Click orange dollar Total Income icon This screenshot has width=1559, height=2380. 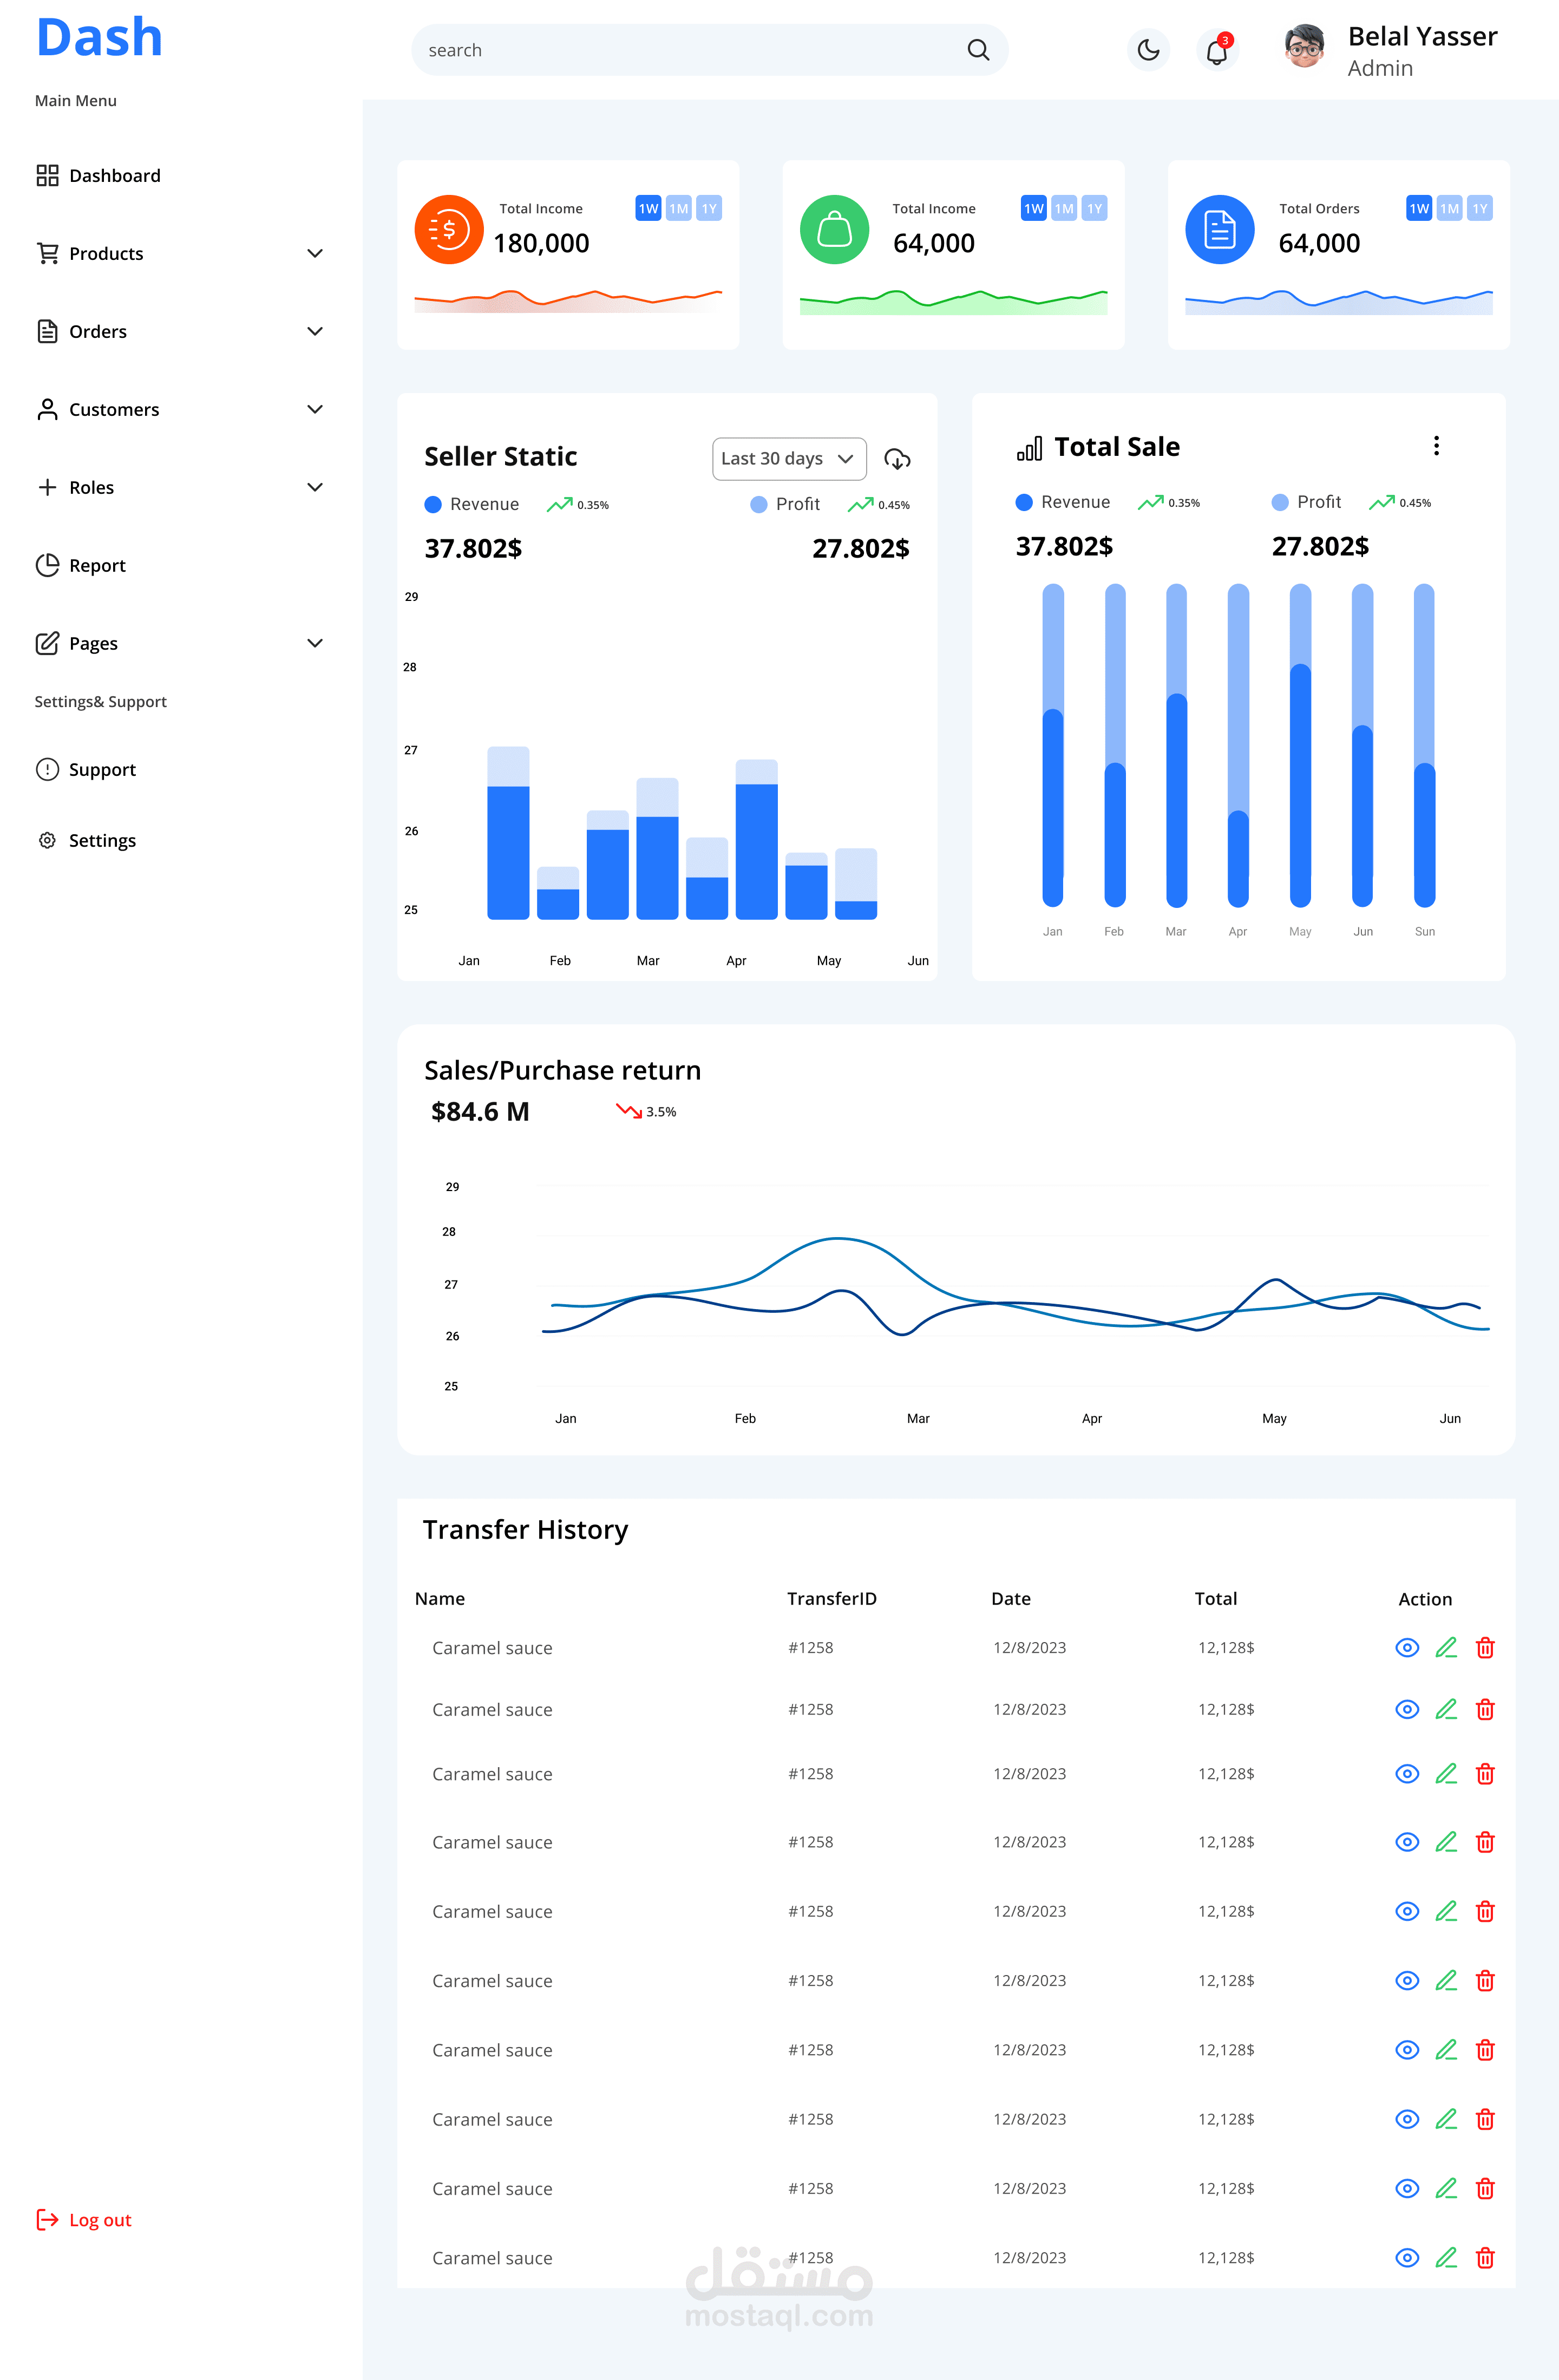[449, 230]
